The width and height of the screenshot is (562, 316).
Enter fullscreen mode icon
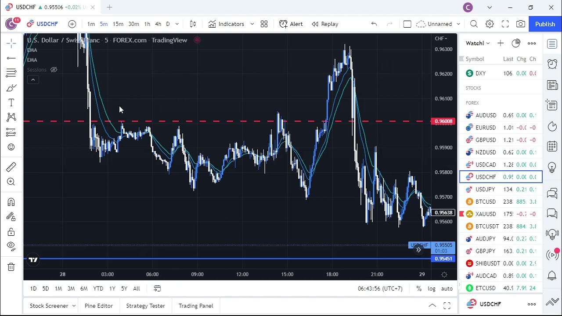[505, 24]
